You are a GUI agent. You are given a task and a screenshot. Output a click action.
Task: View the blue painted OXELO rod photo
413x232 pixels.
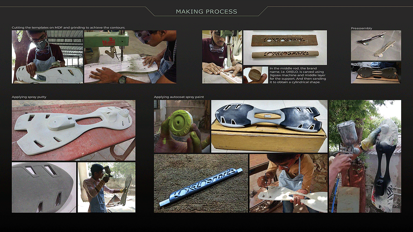pos(201,183)
